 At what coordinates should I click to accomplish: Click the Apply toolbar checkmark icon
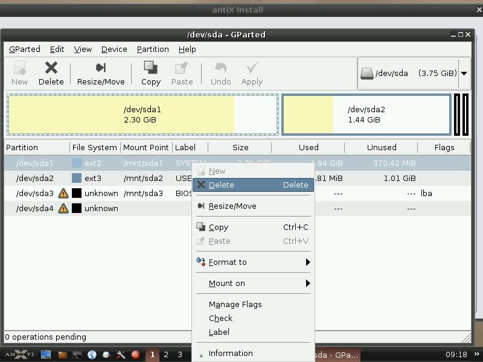click(252, 68)
